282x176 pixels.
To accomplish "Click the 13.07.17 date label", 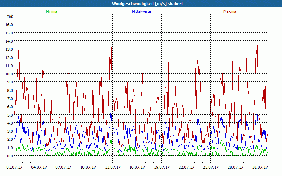I will coord(112,167).
